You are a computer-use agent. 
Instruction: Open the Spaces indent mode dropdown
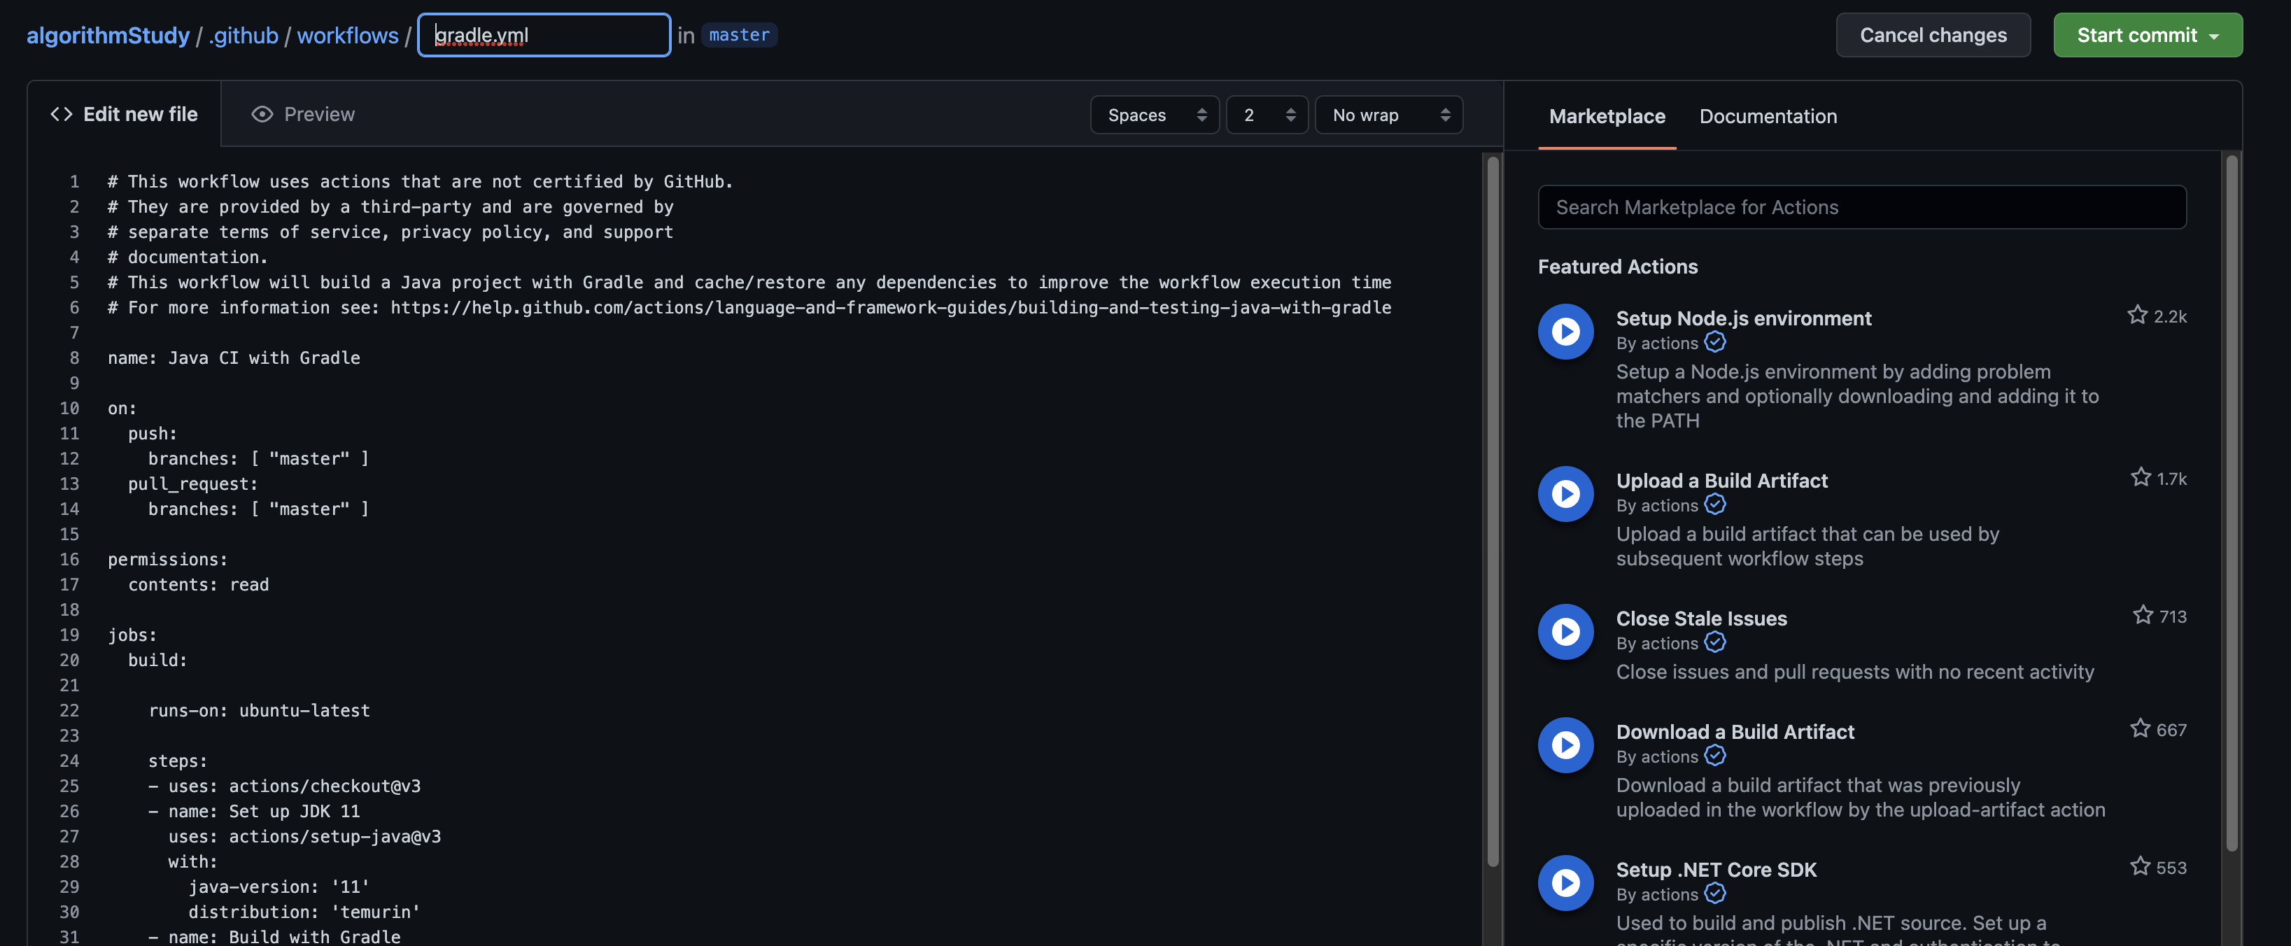(1155, 115)
